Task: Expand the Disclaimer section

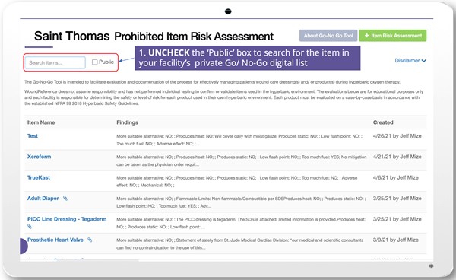Action: 410,61
